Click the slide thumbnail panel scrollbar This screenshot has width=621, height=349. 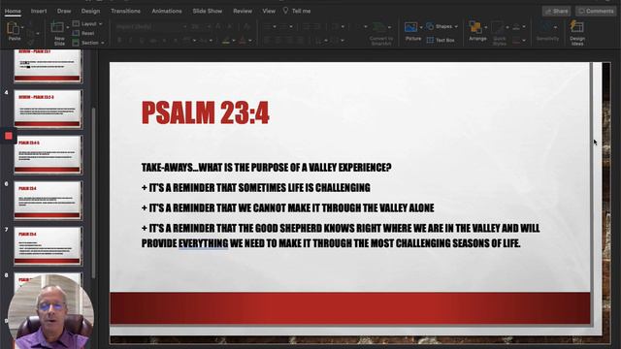93,192
